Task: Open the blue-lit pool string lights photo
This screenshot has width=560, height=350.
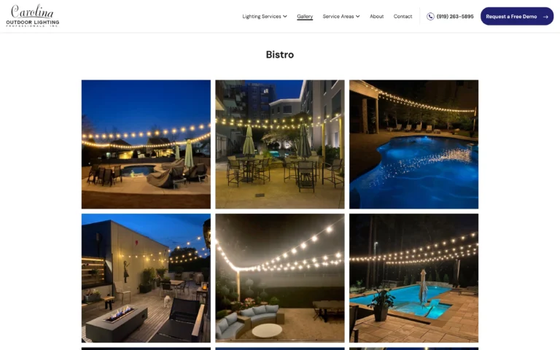Action: [x=413, y=144]
